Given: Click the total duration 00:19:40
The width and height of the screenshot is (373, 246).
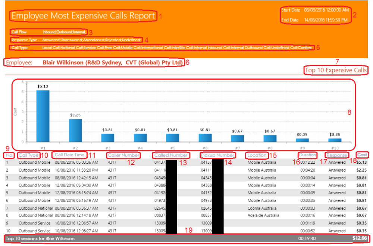Looking at the screenshot, I should [307, 239].
